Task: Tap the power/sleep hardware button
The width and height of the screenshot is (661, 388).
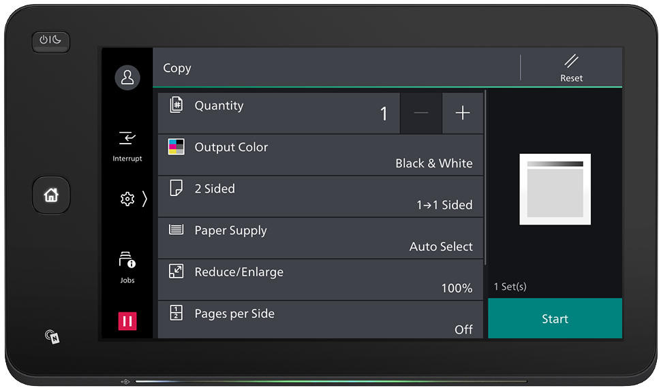Action: pos(50,41)
